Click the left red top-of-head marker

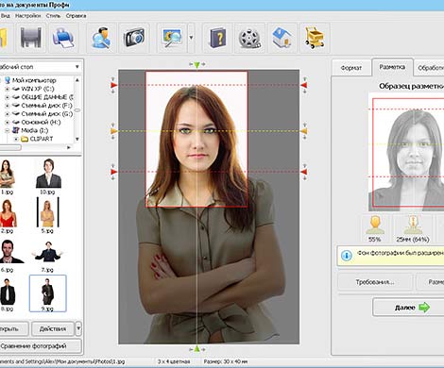coord(114,85)
